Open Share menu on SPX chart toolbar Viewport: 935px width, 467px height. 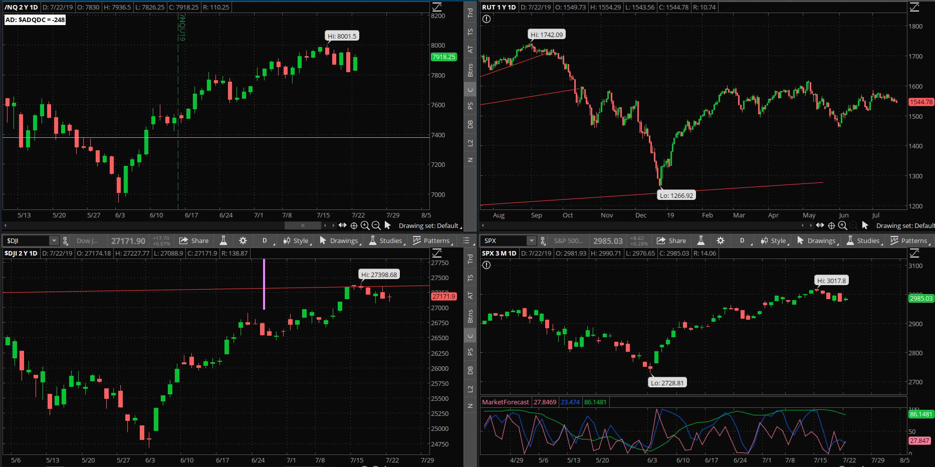point(671,241)
